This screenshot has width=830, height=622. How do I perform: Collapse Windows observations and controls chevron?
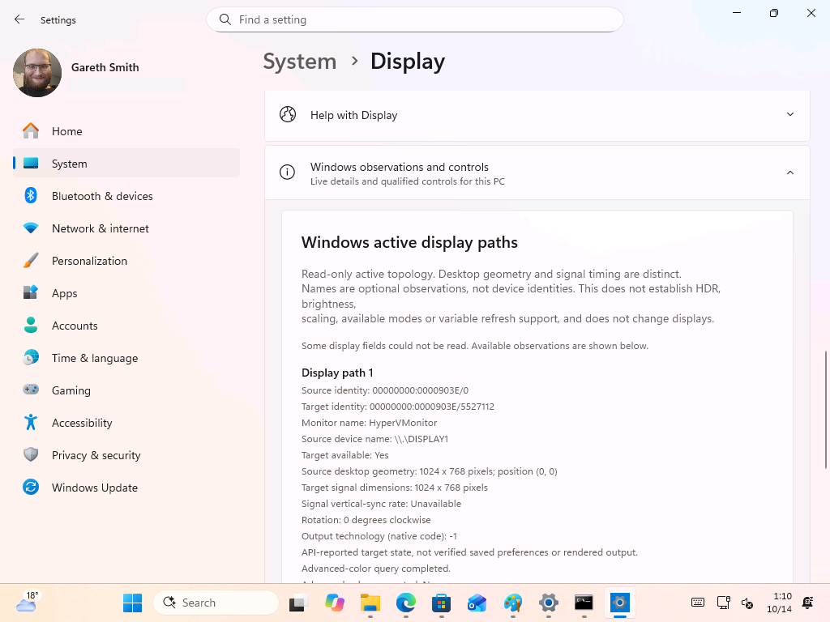point(789,173)
